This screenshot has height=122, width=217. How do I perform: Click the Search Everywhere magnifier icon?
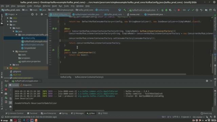coord(215,10)
